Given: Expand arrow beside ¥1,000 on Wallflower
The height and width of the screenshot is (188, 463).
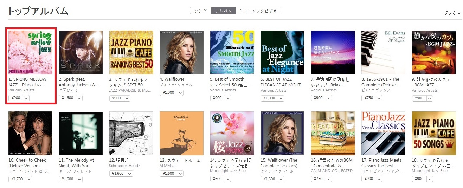Looking at the screenshot, I should pyautogui.click(x=180, y=93).
